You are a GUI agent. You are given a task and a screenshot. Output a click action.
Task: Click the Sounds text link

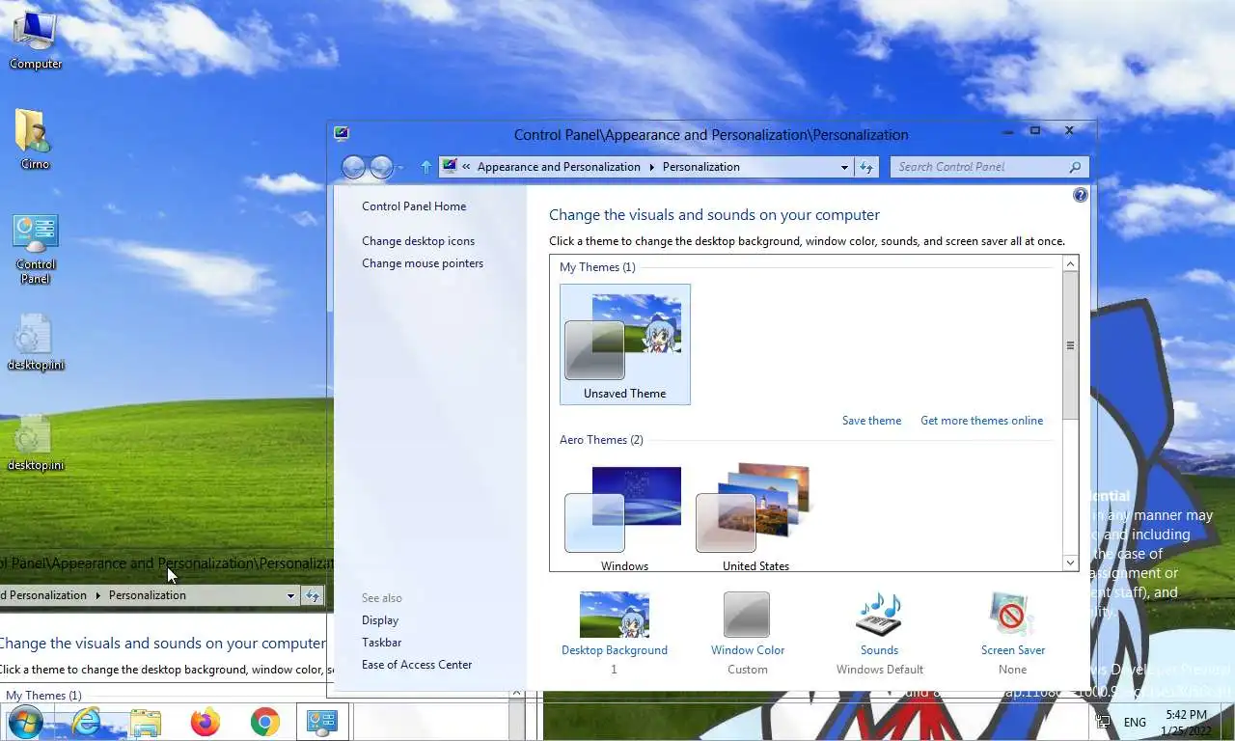(x=879, y=650)
